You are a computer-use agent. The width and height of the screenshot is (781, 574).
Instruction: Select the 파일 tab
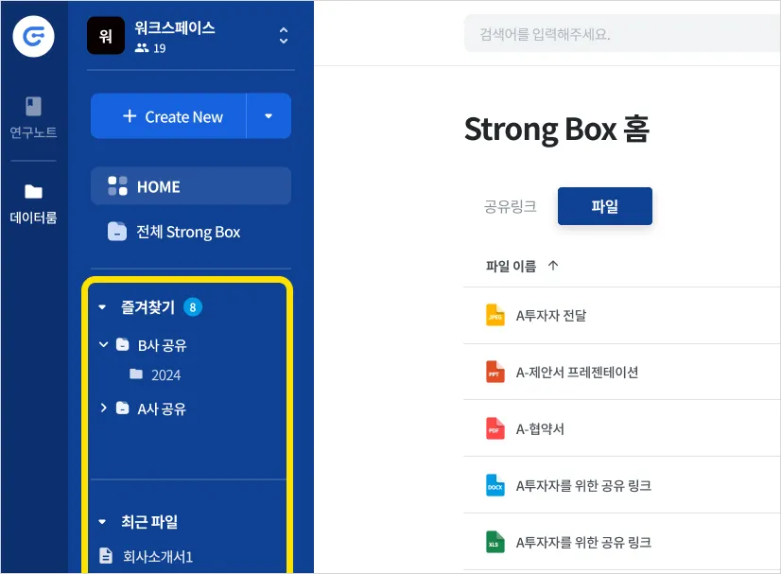click(x=604, y=206)
